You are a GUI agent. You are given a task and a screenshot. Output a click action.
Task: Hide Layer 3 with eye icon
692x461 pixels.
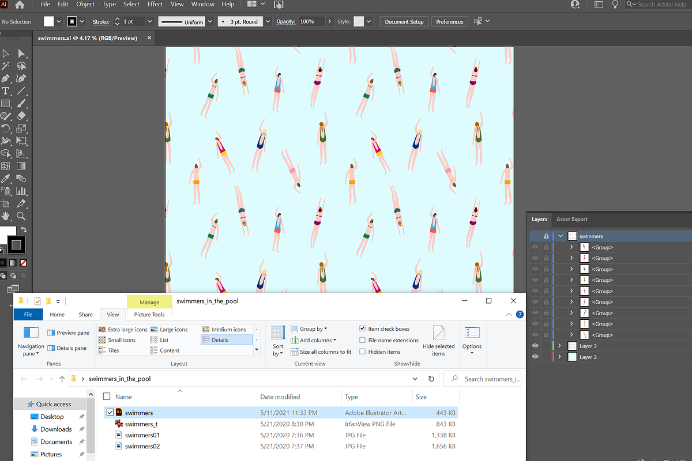(536, 346)
